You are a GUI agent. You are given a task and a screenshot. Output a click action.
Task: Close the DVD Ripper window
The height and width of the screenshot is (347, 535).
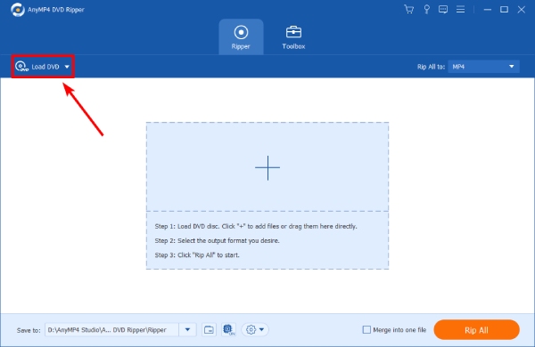pyautogui.click(x=521, y=10)
